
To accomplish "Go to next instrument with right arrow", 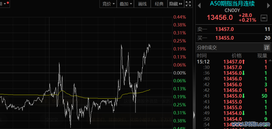I will coord(268,6).
